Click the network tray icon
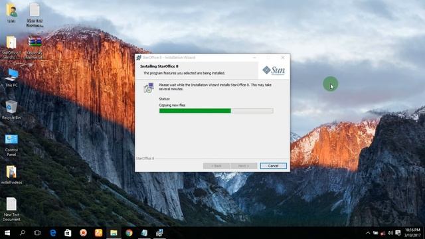The image size is (425, 239). click(x=382, y=233)
